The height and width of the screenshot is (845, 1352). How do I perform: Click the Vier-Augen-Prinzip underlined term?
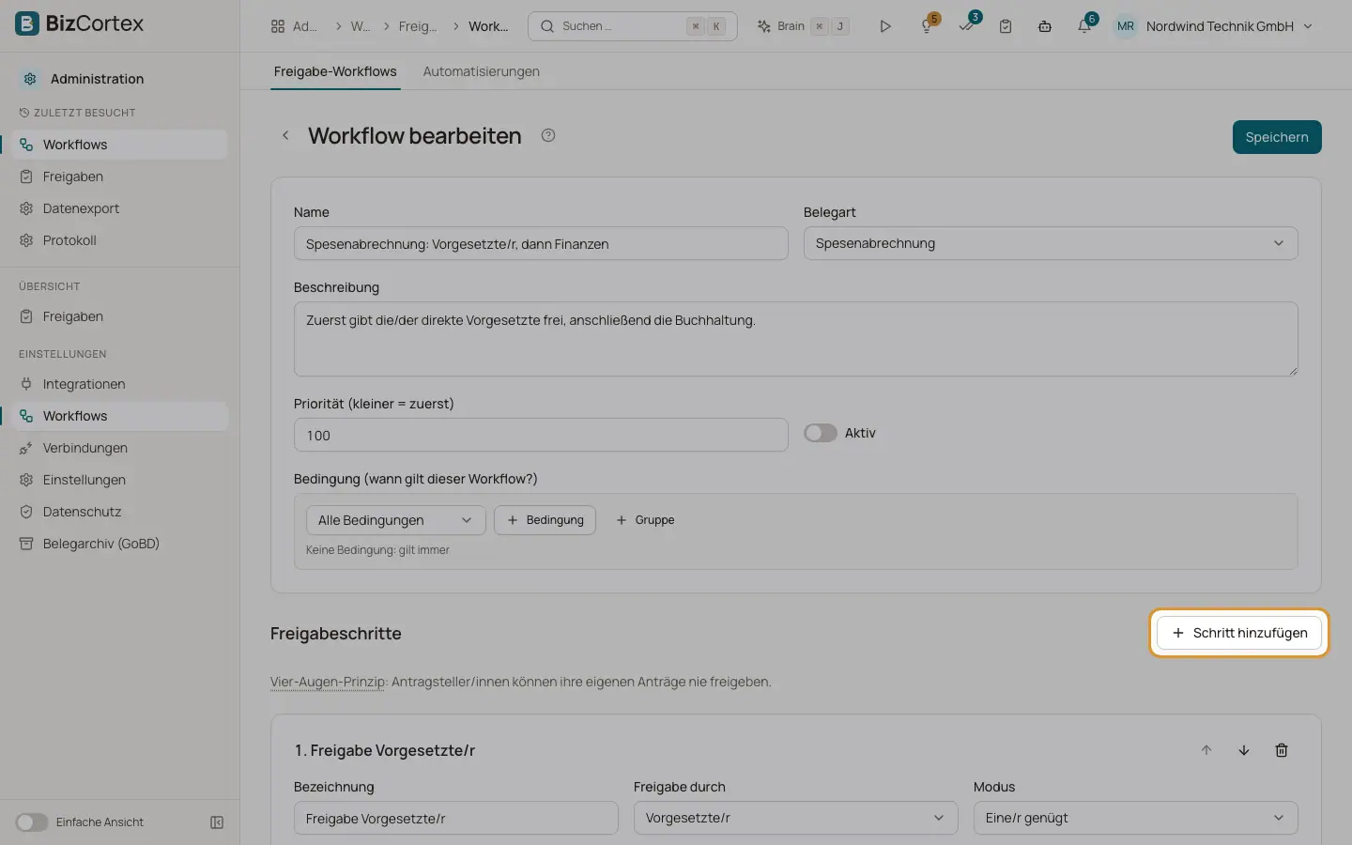(x=328, y=682)
